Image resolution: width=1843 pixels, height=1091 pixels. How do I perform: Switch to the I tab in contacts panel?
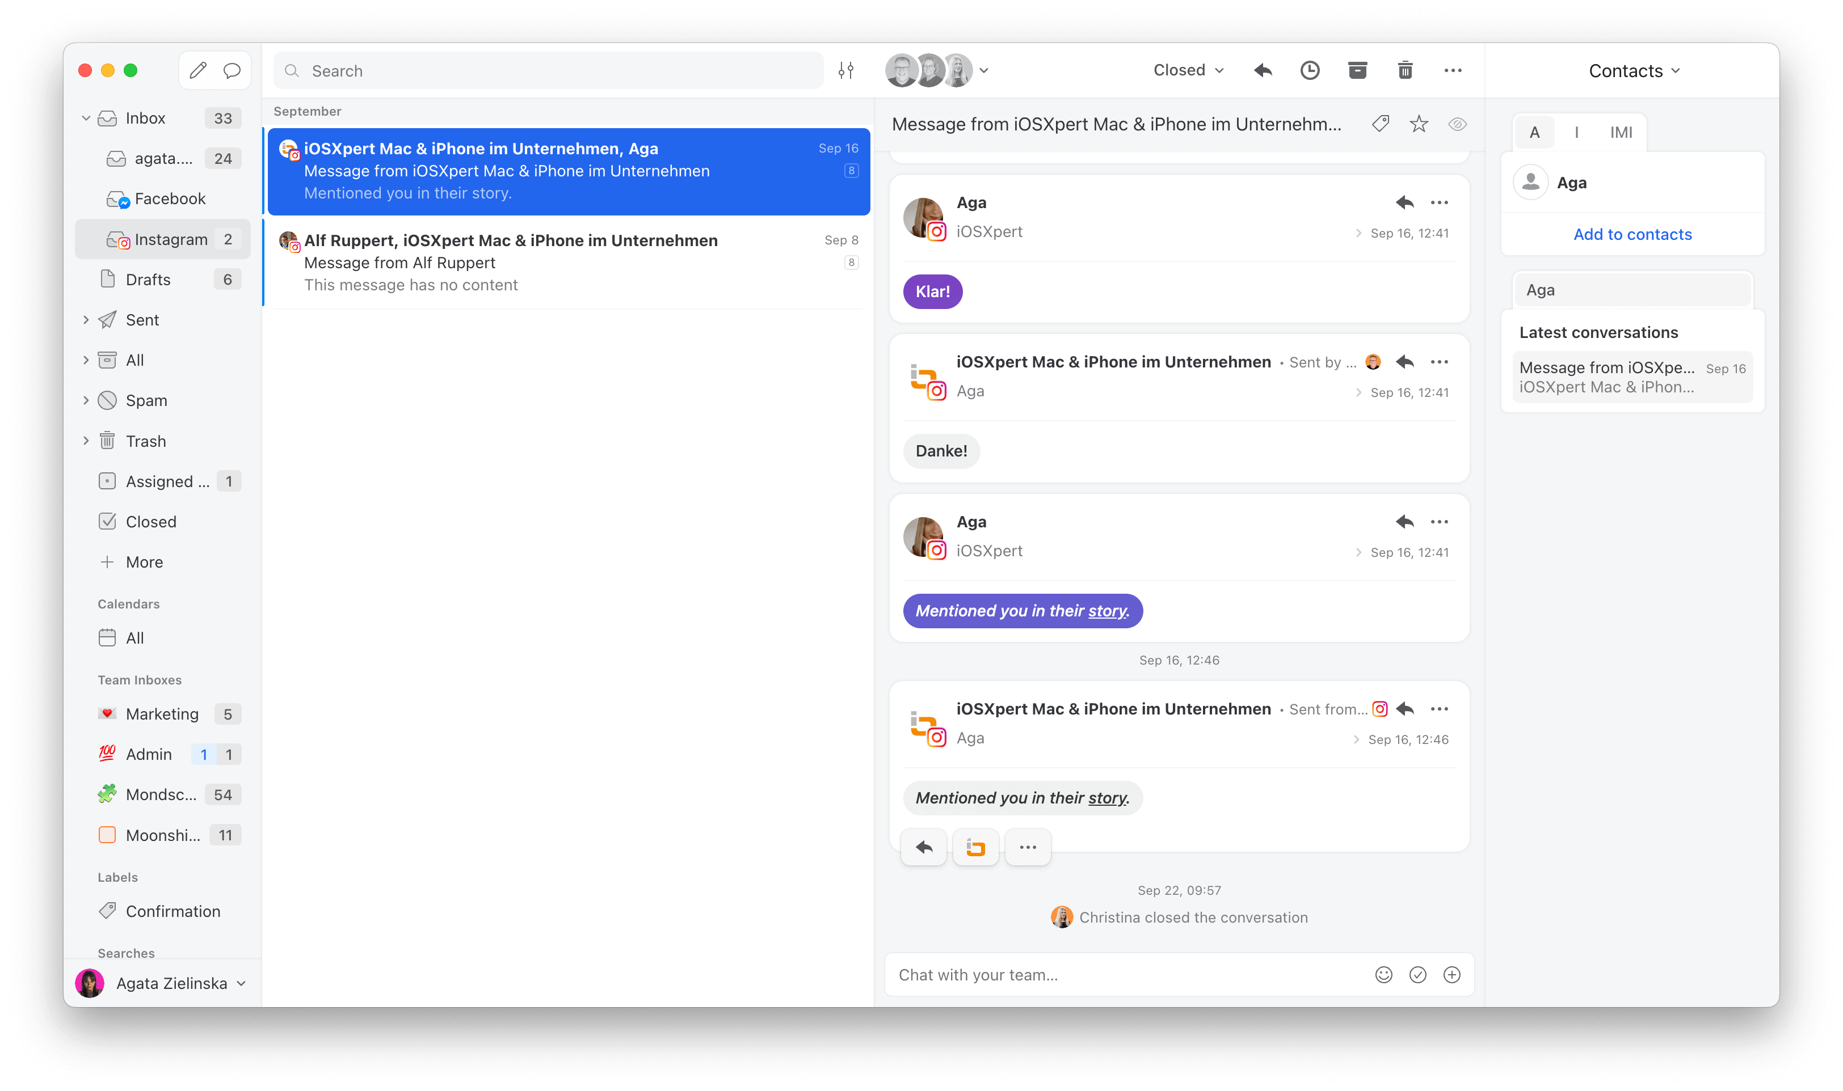click(x=1576, y=131)
